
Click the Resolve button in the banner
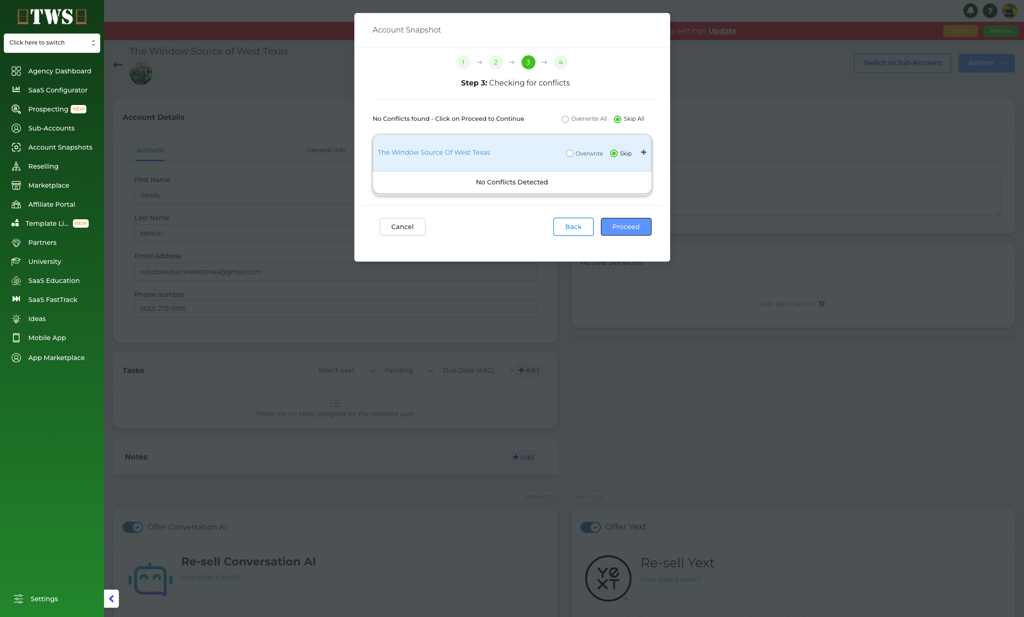pos(1001,31)
